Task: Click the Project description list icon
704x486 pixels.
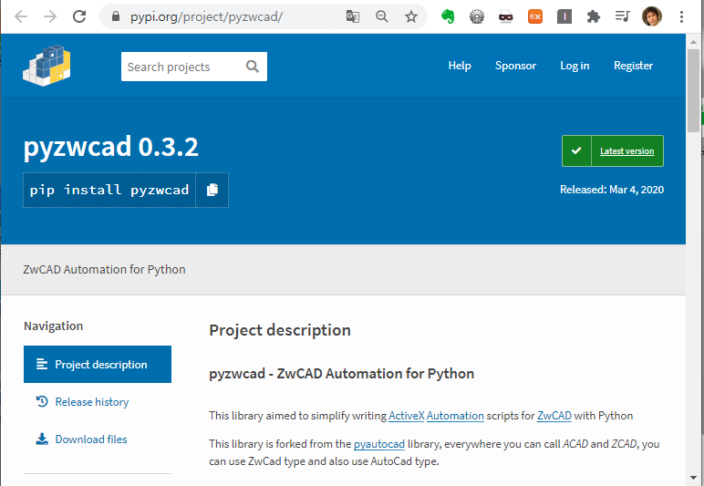Action: point(42,365)
